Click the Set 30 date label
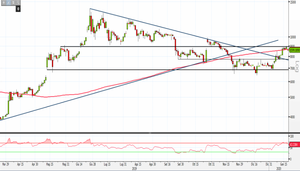 click(x=180, y=164)
